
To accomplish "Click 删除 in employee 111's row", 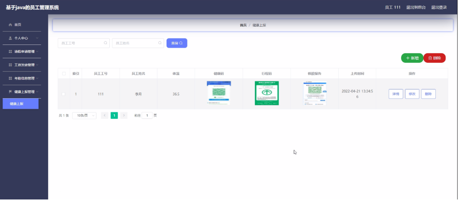I will coord(428,94).
